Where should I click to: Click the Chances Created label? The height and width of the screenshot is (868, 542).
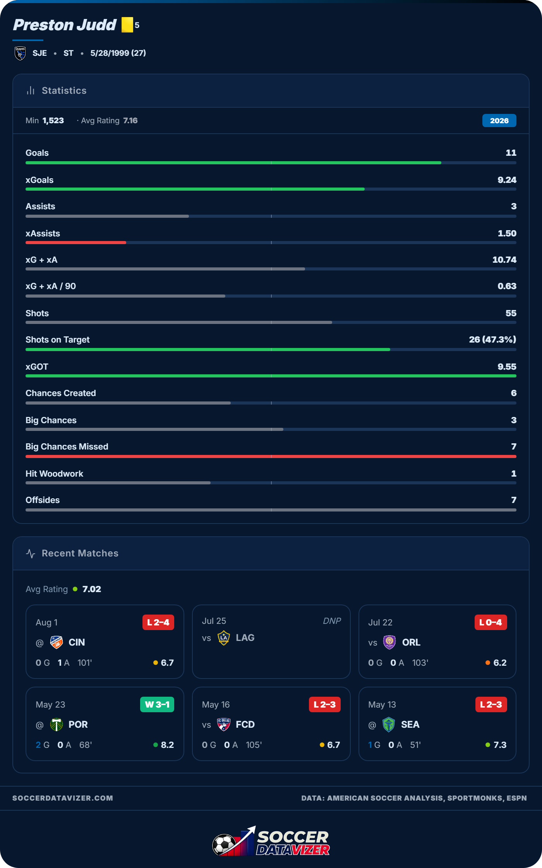(x=61, y=393)
